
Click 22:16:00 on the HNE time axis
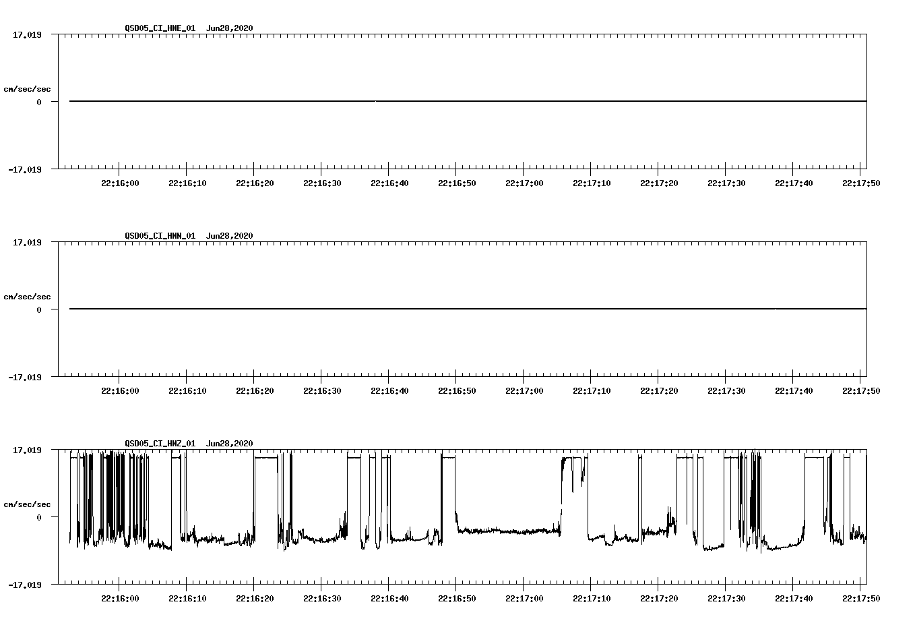click(120, 183)
